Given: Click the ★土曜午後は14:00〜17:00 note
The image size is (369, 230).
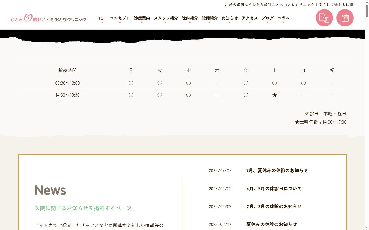Looking at the screenshot, I should [x=321, y=122].
